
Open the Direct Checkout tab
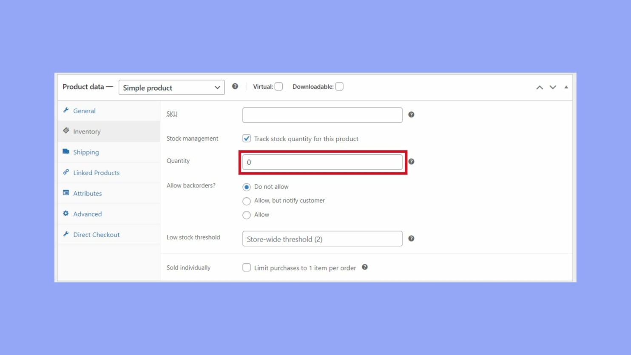(97, 234)
